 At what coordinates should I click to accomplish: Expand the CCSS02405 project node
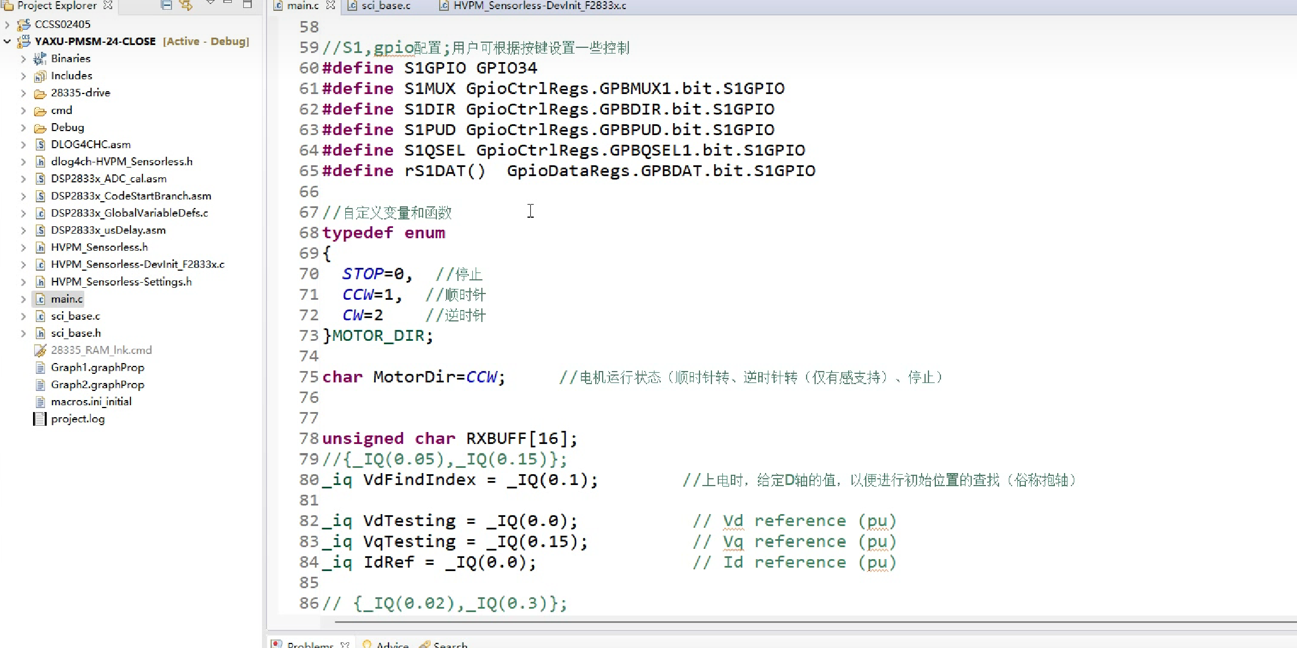click(x=7, y=25)
